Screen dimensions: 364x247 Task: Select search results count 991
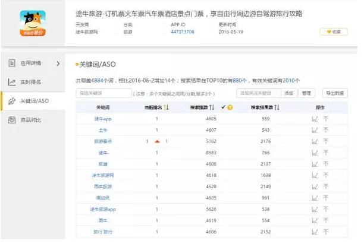(x=266, y=198)
